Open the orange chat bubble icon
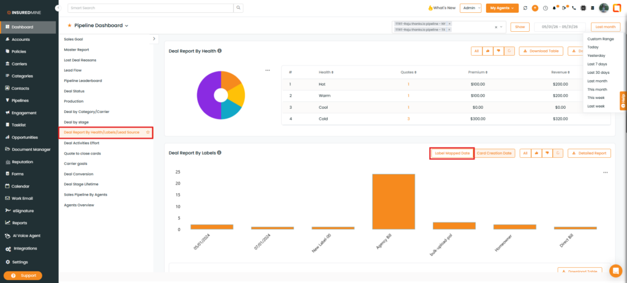The width and height of the screenshot is (627, 283). 616,271
